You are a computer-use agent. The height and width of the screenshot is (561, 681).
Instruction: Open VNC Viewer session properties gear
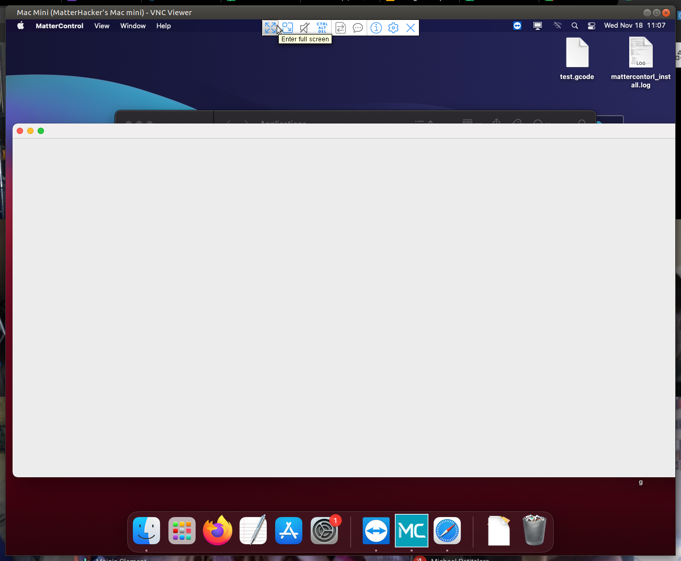[393, 28]
